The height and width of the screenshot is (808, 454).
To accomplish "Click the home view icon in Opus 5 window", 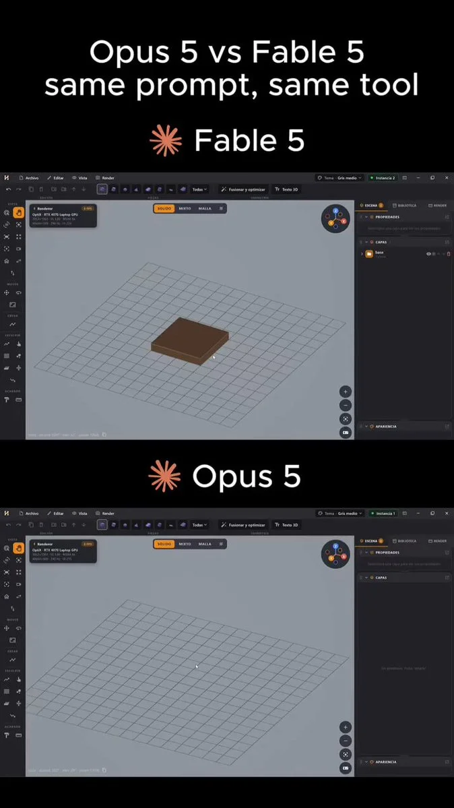I will pyautogui.click(x=7, y=596).
